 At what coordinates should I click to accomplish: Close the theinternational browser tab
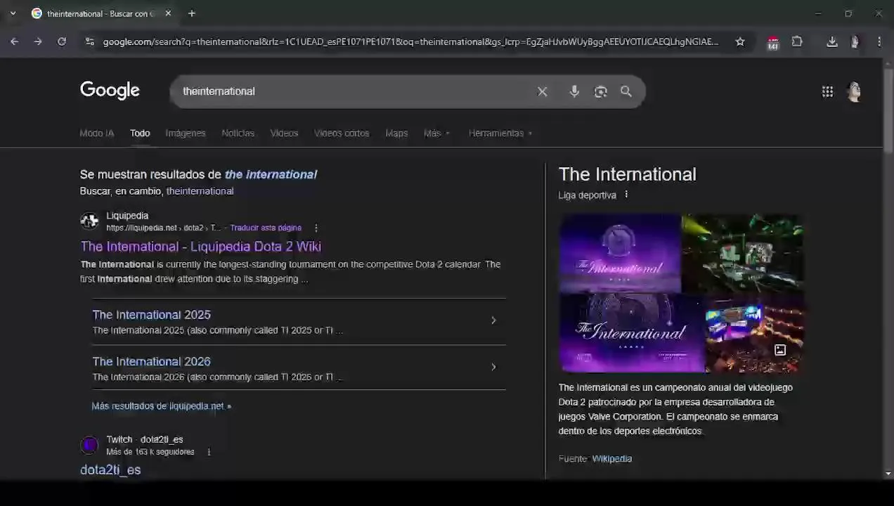click(168, 13)
